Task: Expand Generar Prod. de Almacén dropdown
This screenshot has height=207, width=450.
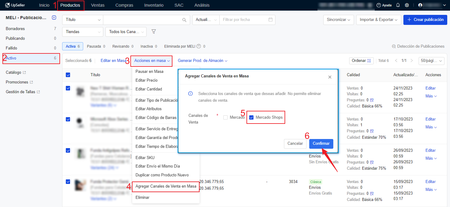Action: 203,61
